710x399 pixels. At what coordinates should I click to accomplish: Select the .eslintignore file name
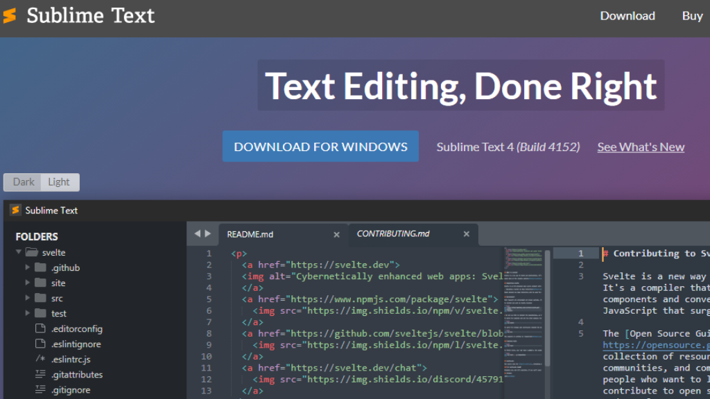[76, 344]
